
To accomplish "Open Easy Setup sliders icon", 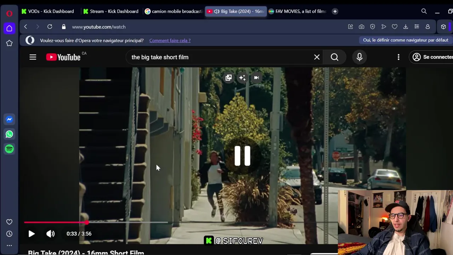I will pos(417,27).
